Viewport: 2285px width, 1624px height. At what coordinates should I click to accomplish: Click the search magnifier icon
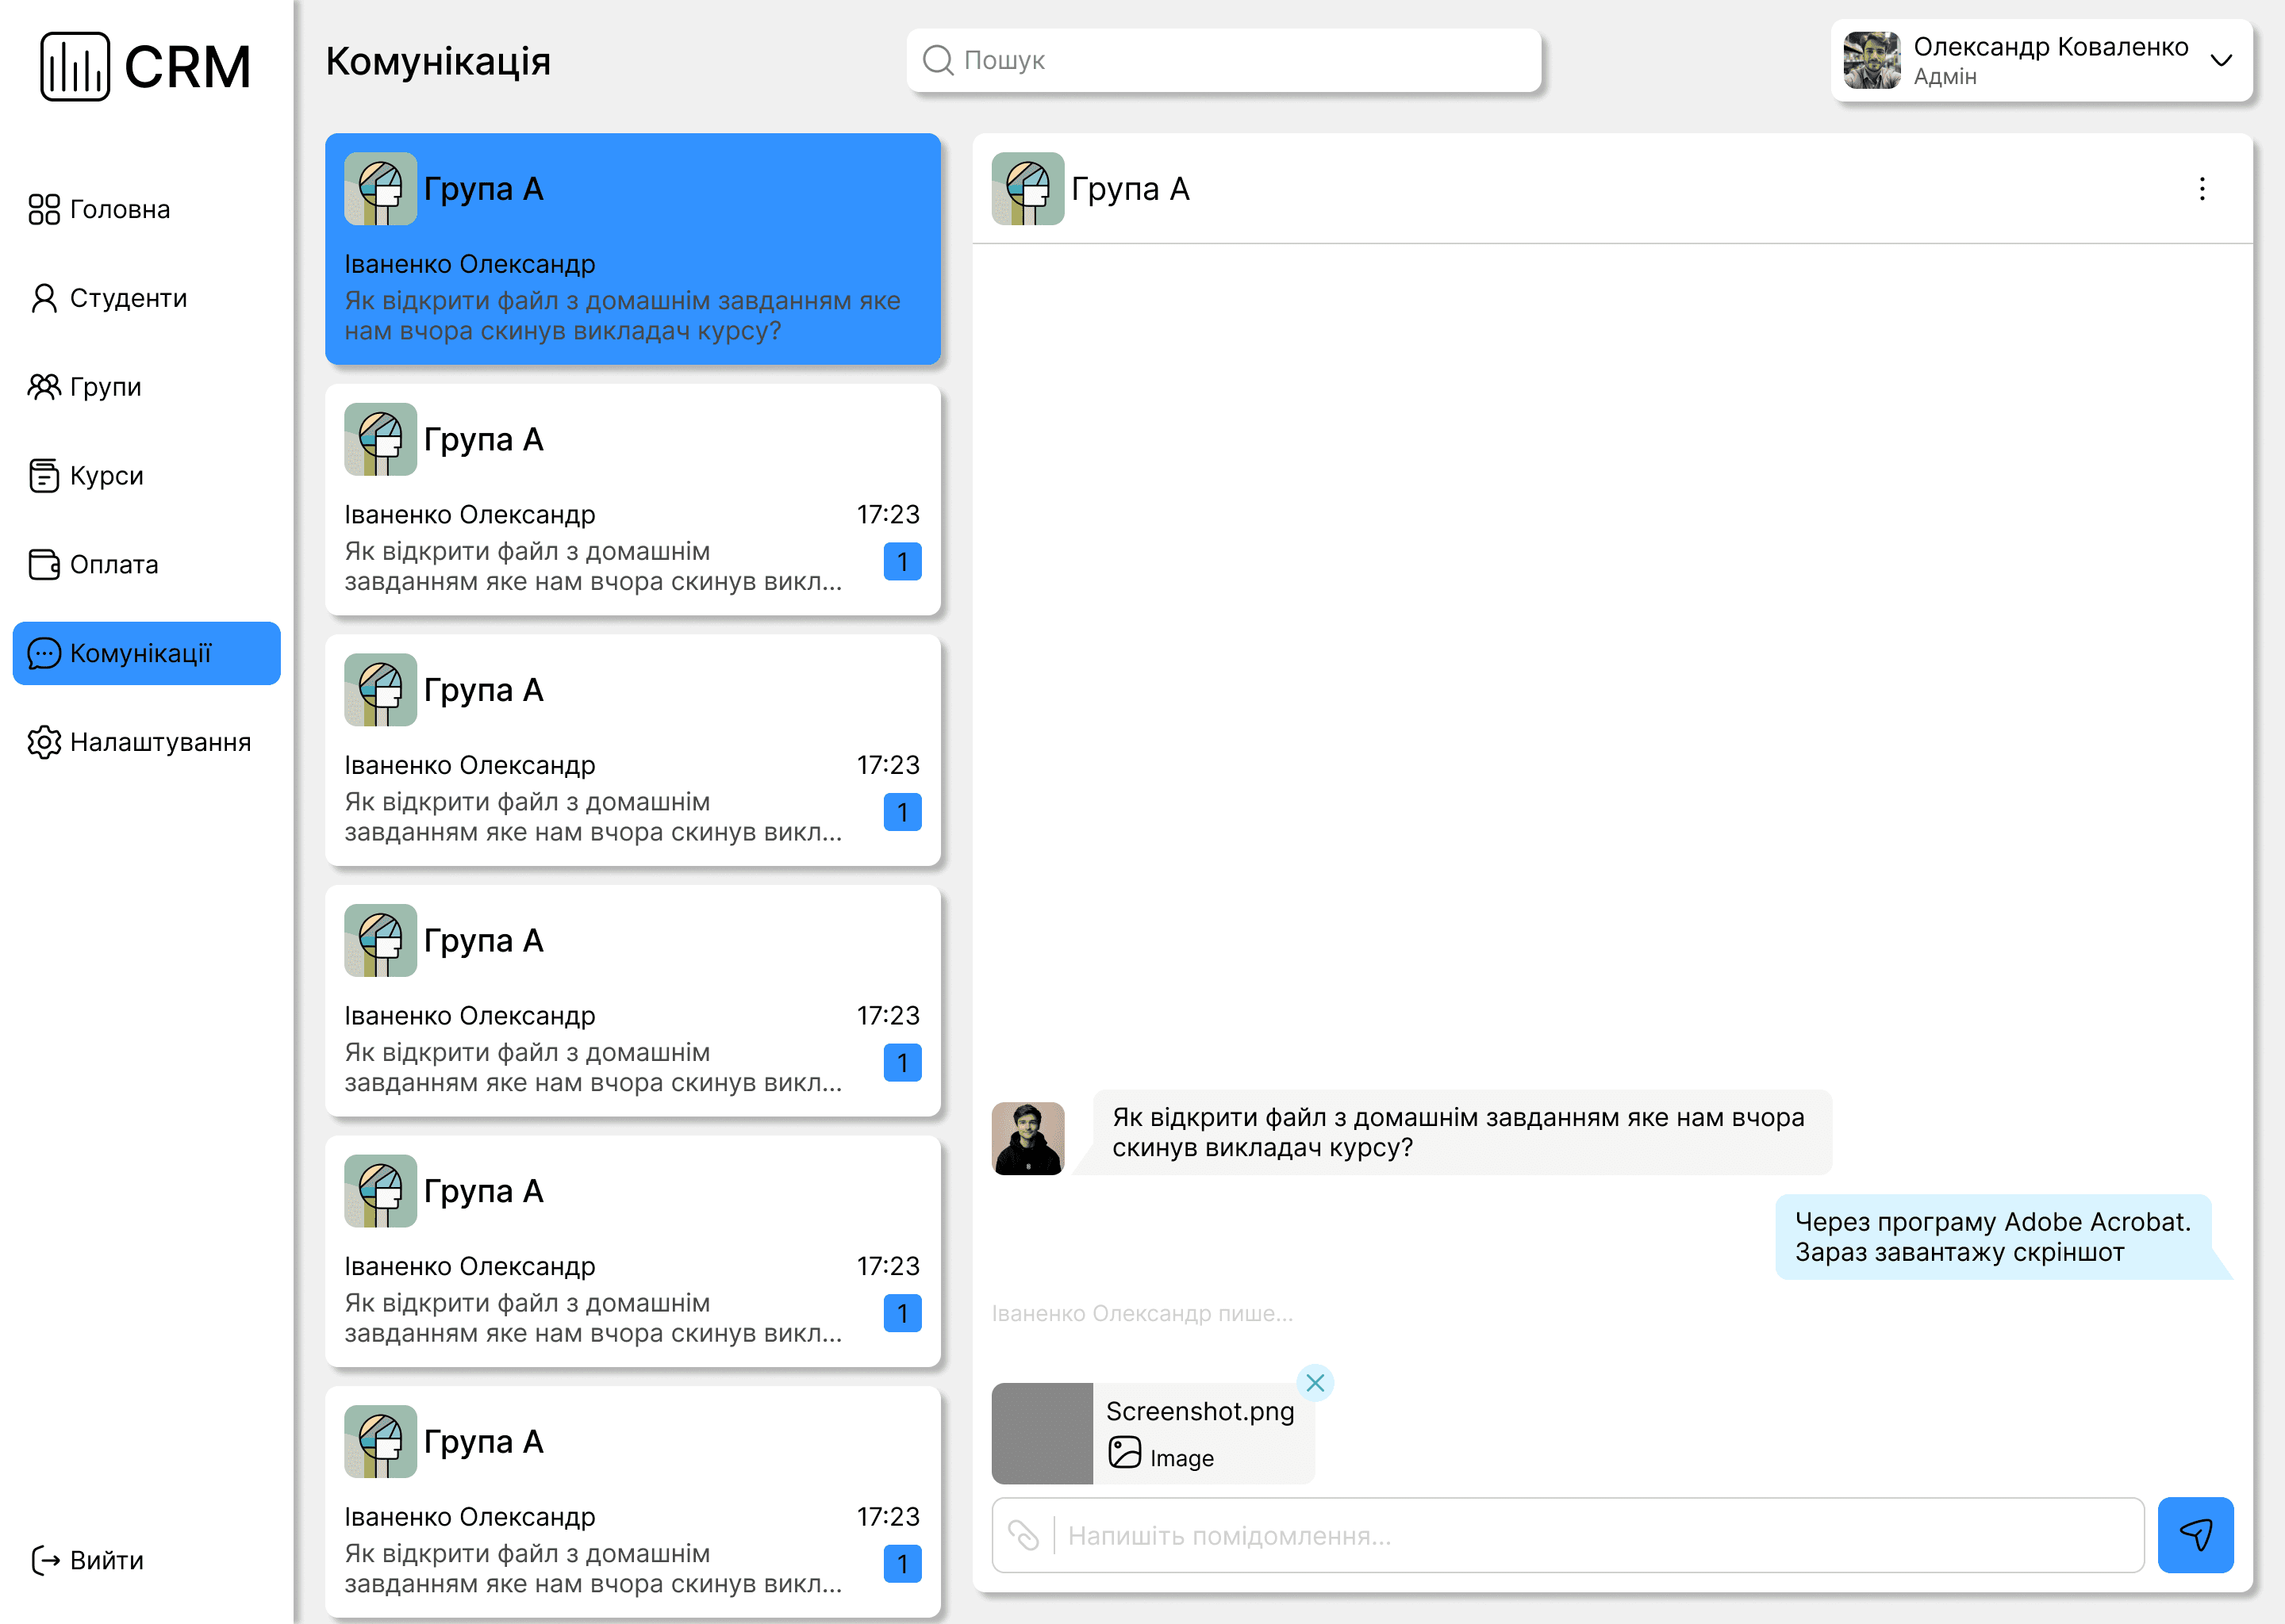(938, 60)
